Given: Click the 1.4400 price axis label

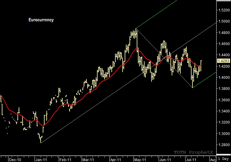Looking at the screenshot, I should pos(224,55).
